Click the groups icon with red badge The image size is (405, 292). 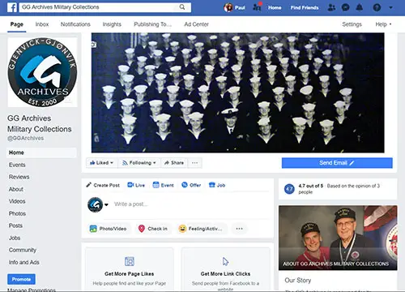point(257,6)
